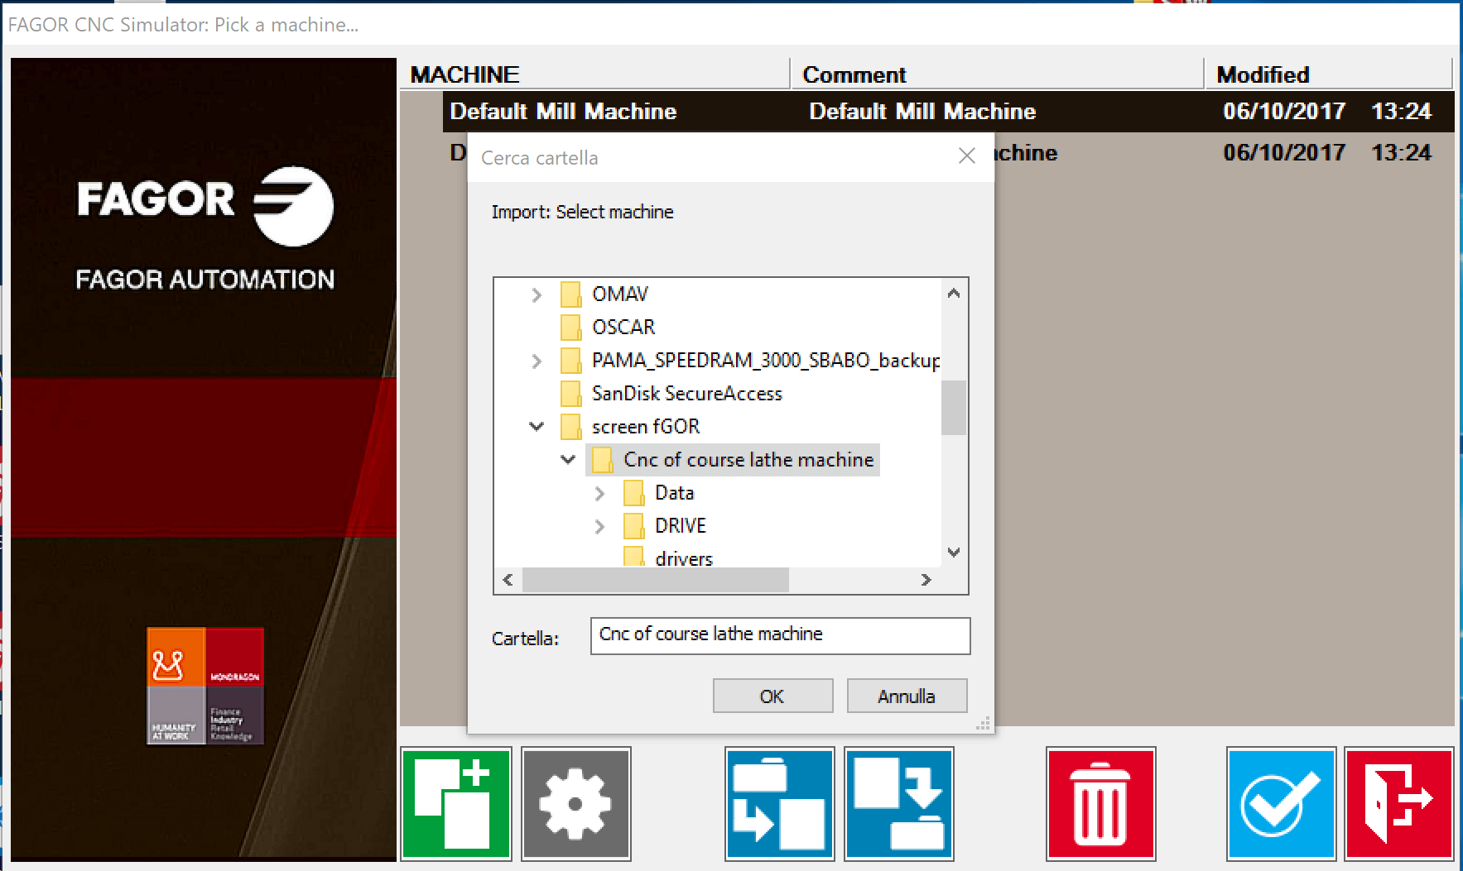This screenshot has width=1463, height=871.
Task: Delete a machine using the trash icon
Action: coord(1100,803)
